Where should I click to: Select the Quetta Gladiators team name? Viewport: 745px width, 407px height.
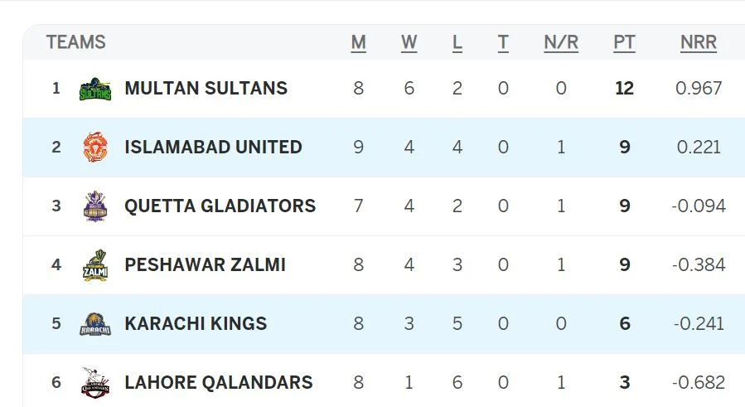coord(220,206)
